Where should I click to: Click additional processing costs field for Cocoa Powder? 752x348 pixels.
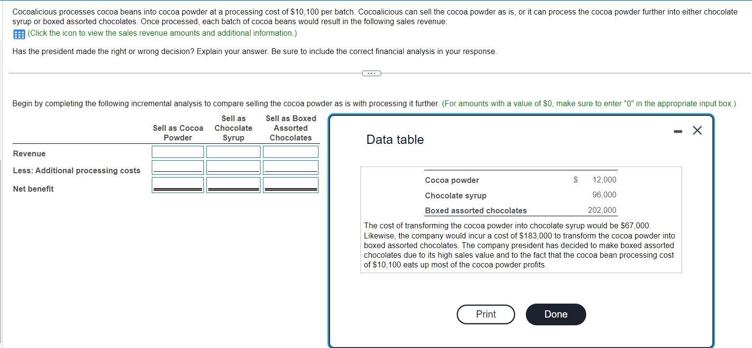point(177,167)
